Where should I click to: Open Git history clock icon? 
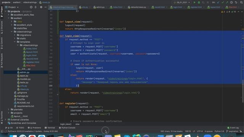(x=231, y=2)
